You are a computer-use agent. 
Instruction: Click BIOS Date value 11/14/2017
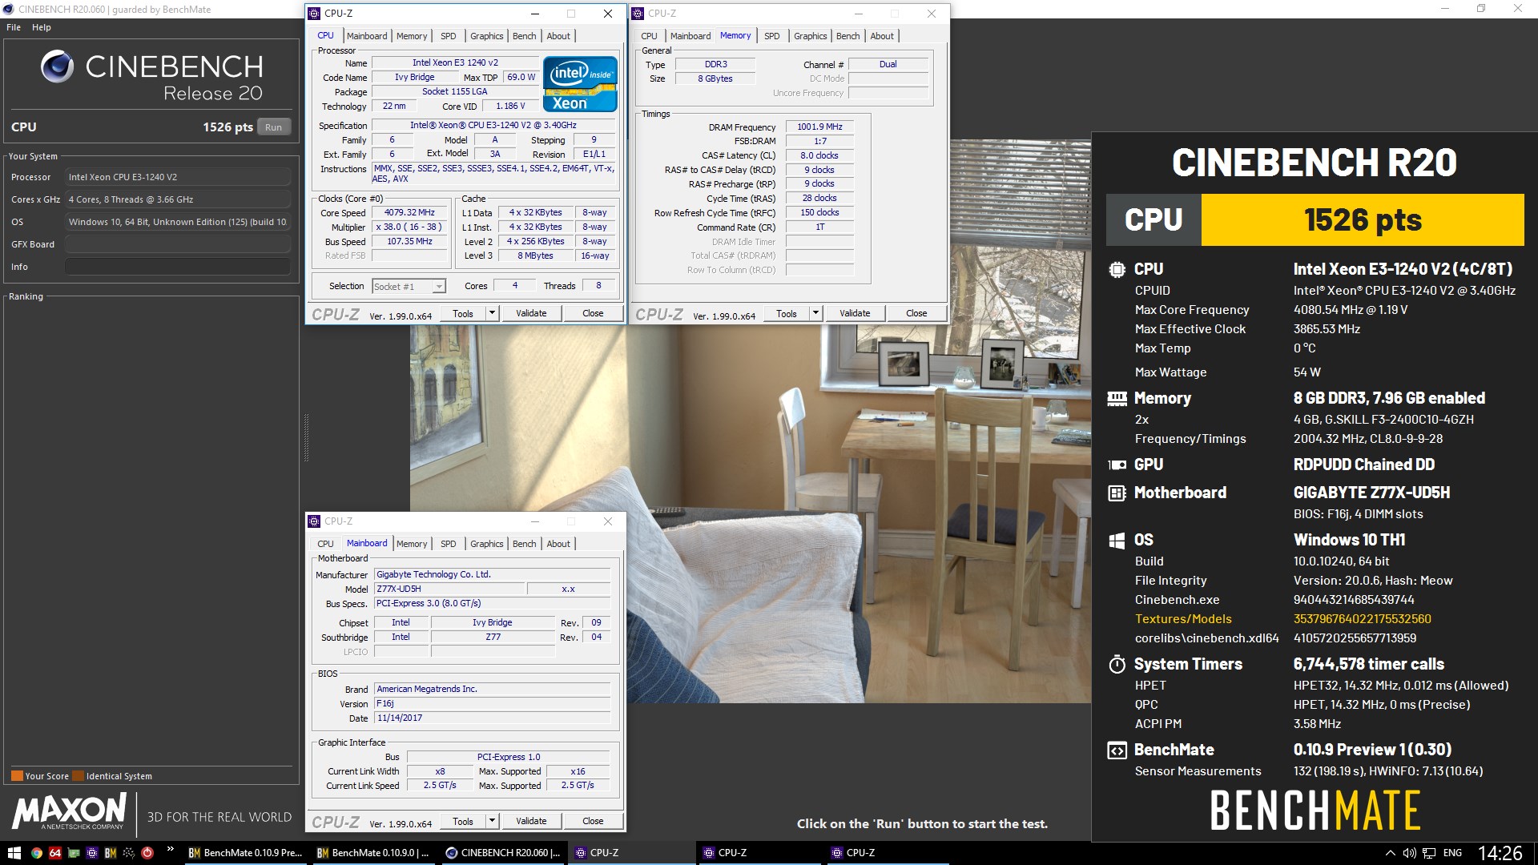coord(493,718)
